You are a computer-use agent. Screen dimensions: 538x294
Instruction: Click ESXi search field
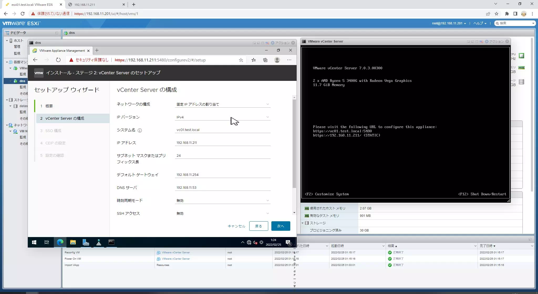[515, 23]
